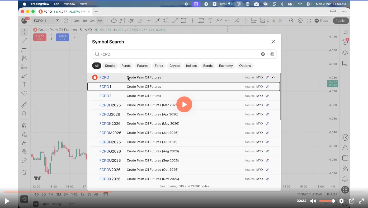Click the keyboard icon in the symbol search field
The width and height of the screenshot is (368, 208).
point(272,54)
